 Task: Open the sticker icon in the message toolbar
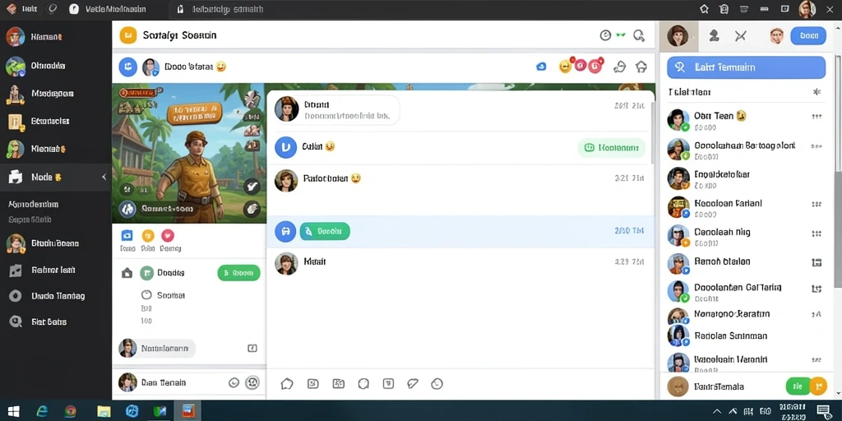coord(363,383)
